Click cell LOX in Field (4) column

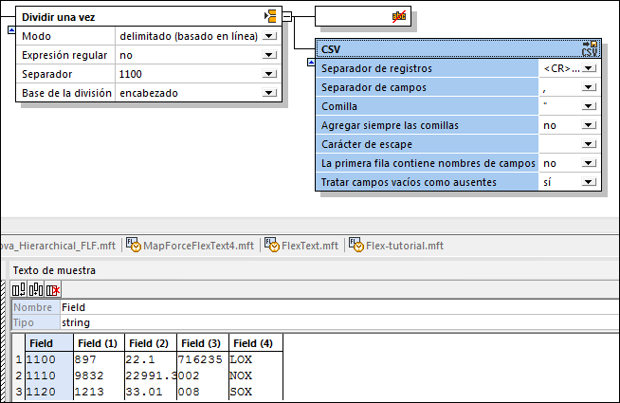256,359
